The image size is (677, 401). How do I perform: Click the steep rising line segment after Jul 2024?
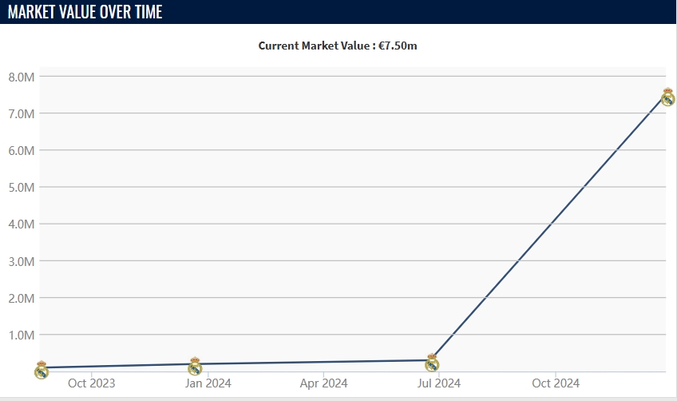551,228
